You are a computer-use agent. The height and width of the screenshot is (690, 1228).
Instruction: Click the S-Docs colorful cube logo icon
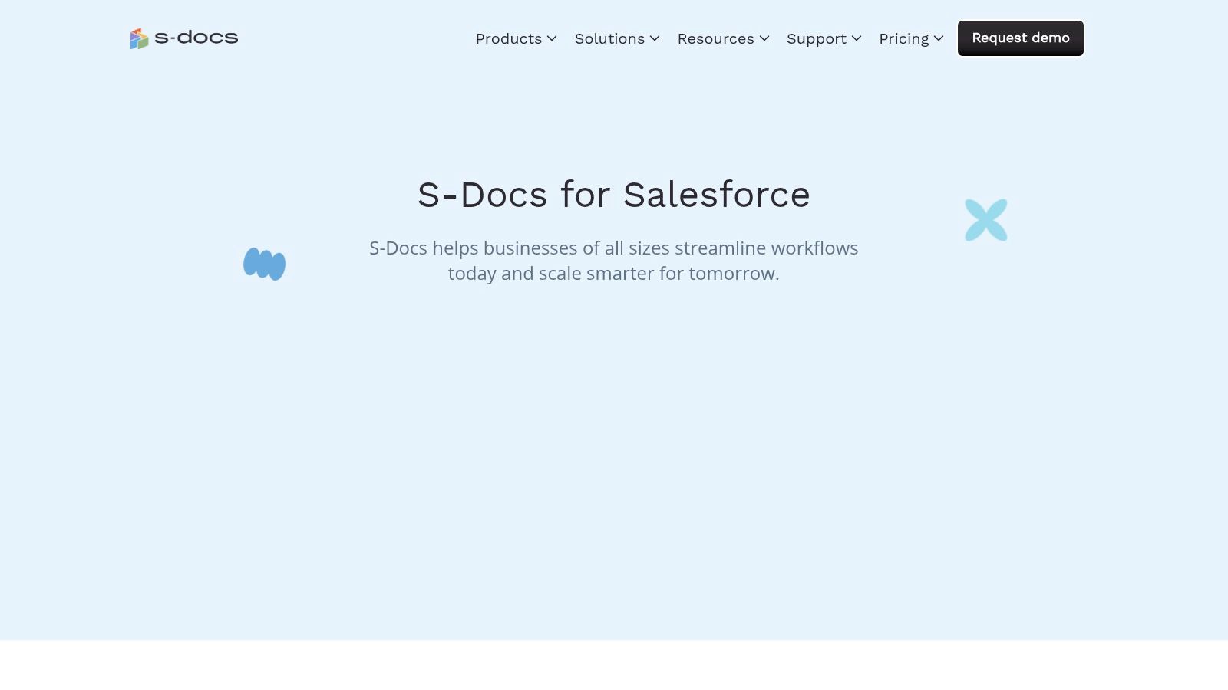tap(139, 38)
